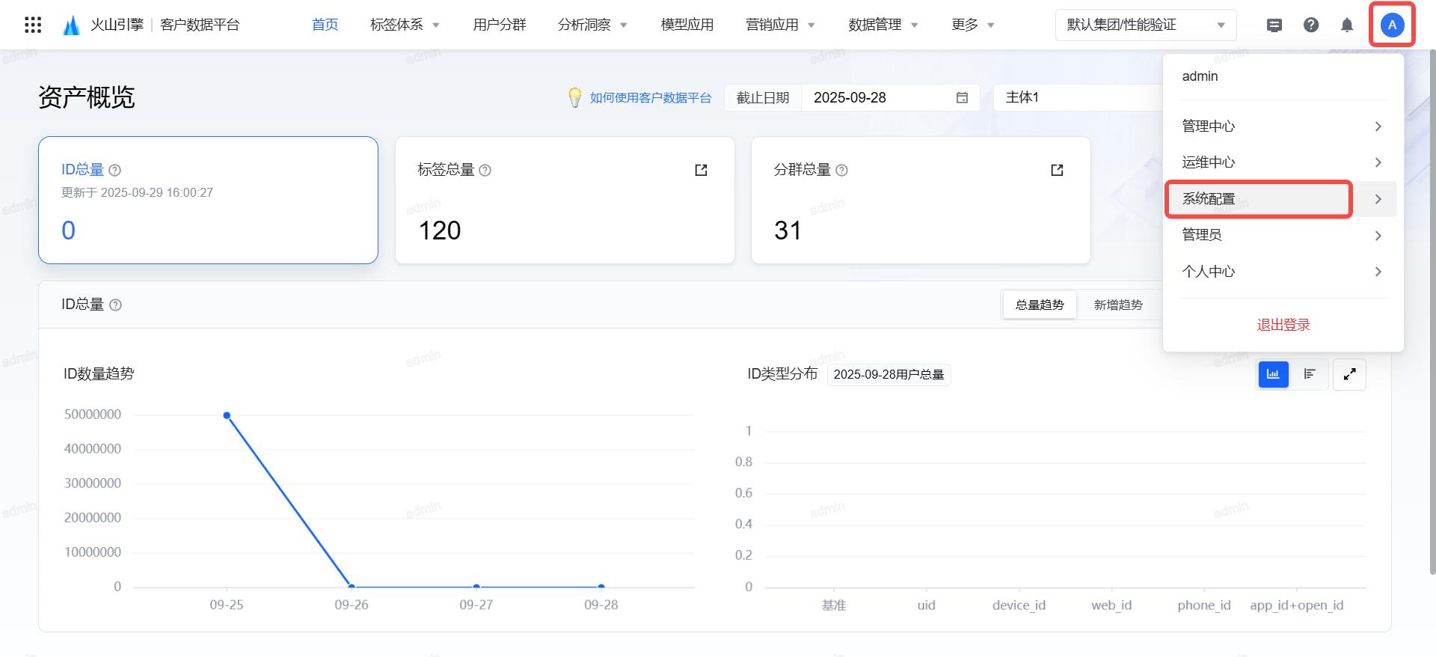Open external link icon on 分群总量 card
Screen dimensions: 1436x657
tap(1057, 170)
